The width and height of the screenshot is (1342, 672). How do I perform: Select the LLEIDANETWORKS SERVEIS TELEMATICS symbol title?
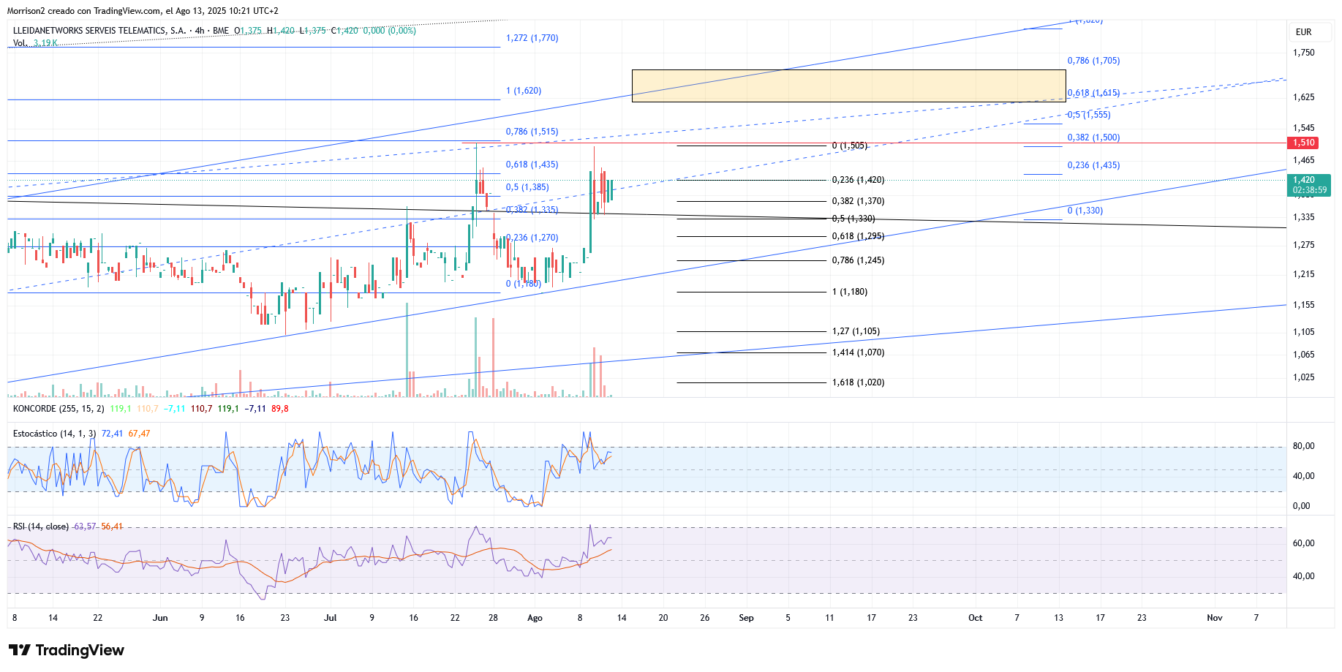(99, 31)
